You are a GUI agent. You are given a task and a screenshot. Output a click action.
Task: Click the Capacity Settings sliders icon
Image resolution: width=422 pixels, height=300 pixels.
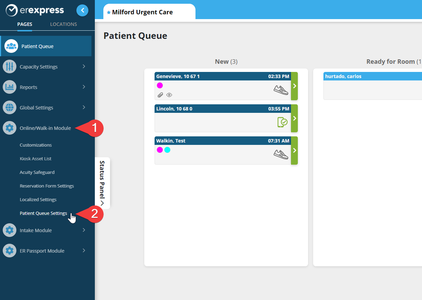click(x=10, y=66)
